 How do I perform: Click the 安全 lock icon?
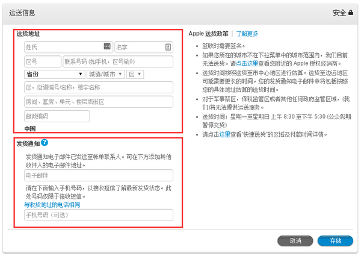(x=350, y=12)
